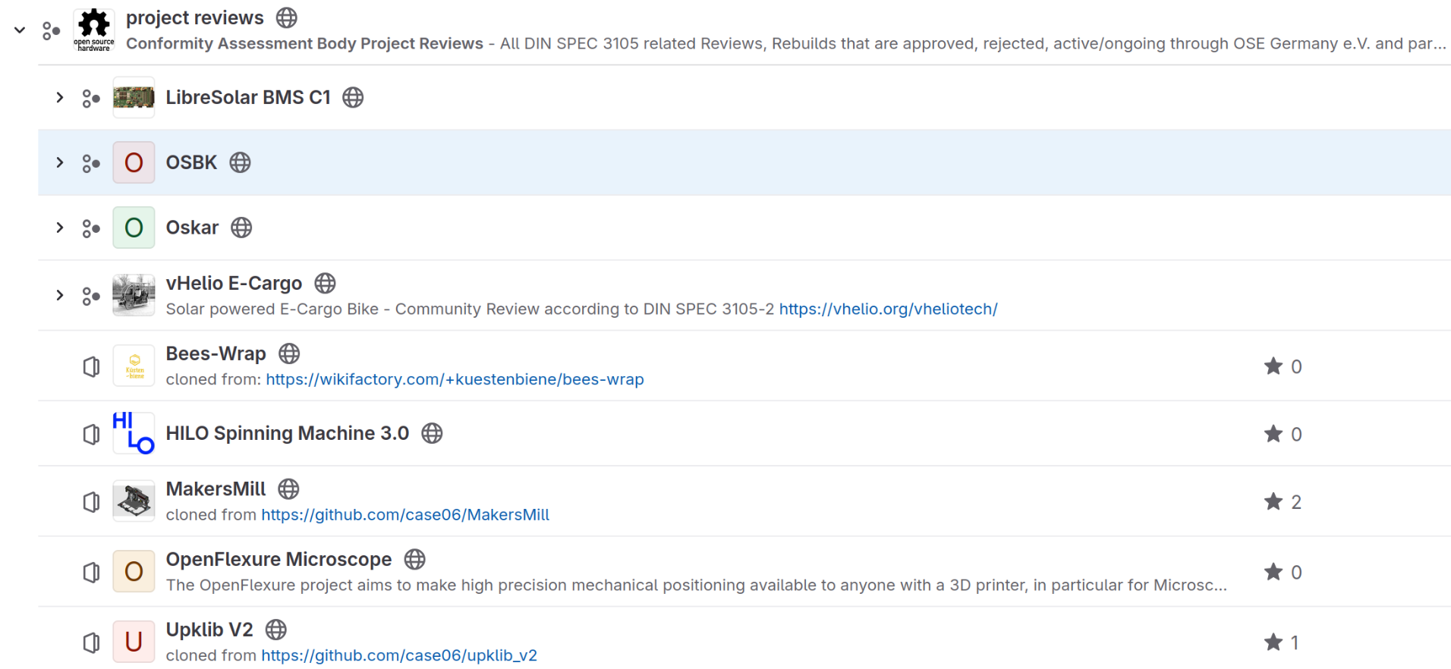Click the public globe icon beside HILO Spinning Machine

point(432,433)
